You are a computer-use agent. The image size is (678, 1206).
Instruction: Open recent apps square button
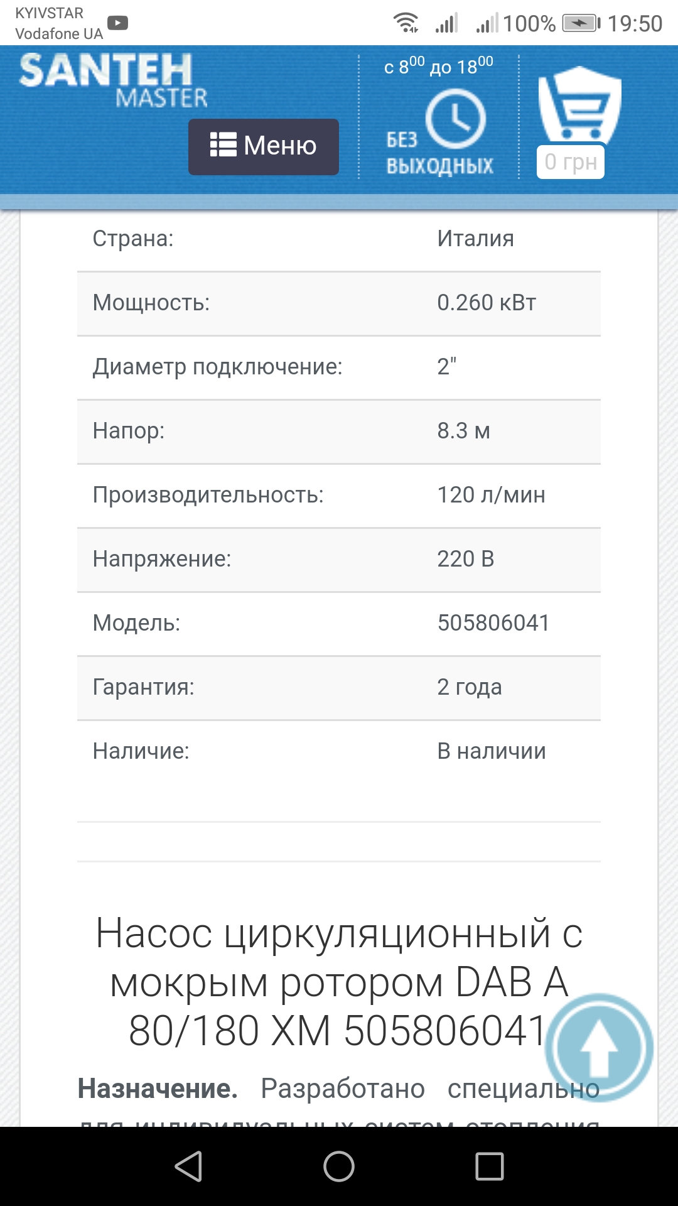coord(490,1166)
